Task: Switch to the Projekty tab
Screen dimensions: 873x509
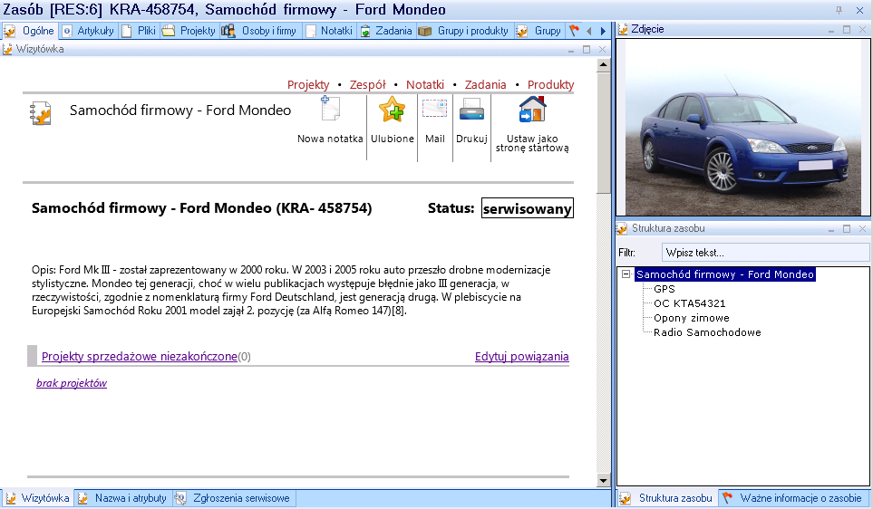Action: (189, 31)
